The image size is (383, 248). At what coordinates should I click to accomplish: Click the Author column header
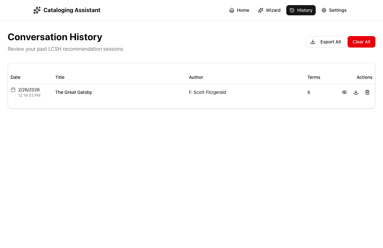196,77
